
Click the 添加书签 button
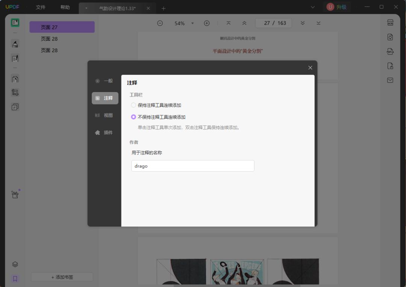[x=62, y=277]
